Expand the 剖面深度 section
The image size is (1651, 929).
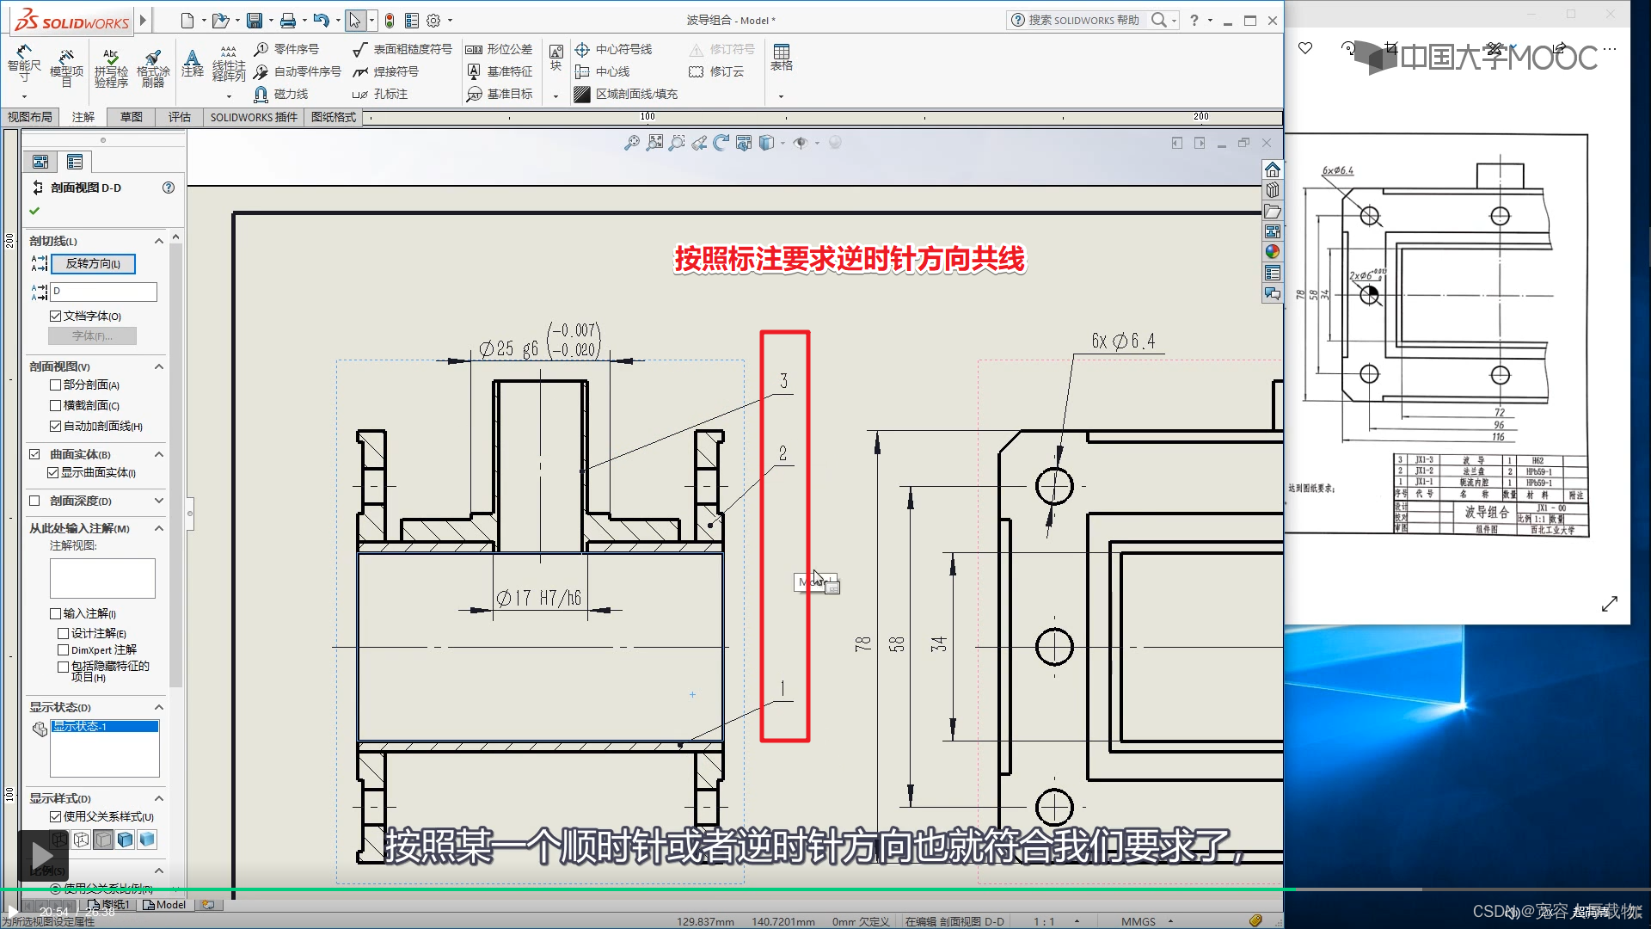coord(159,501)
